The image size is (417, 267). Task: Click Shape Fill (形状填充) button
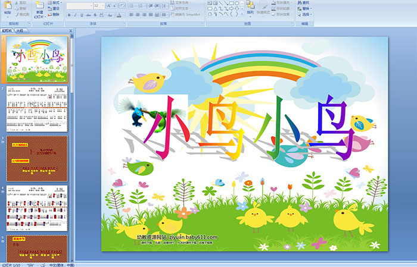coord(281,2)
